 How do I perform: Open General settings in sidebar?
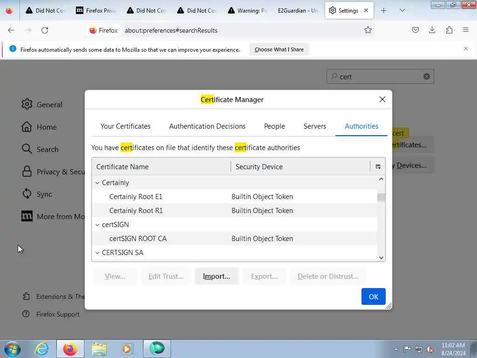(x=42, y=104)
